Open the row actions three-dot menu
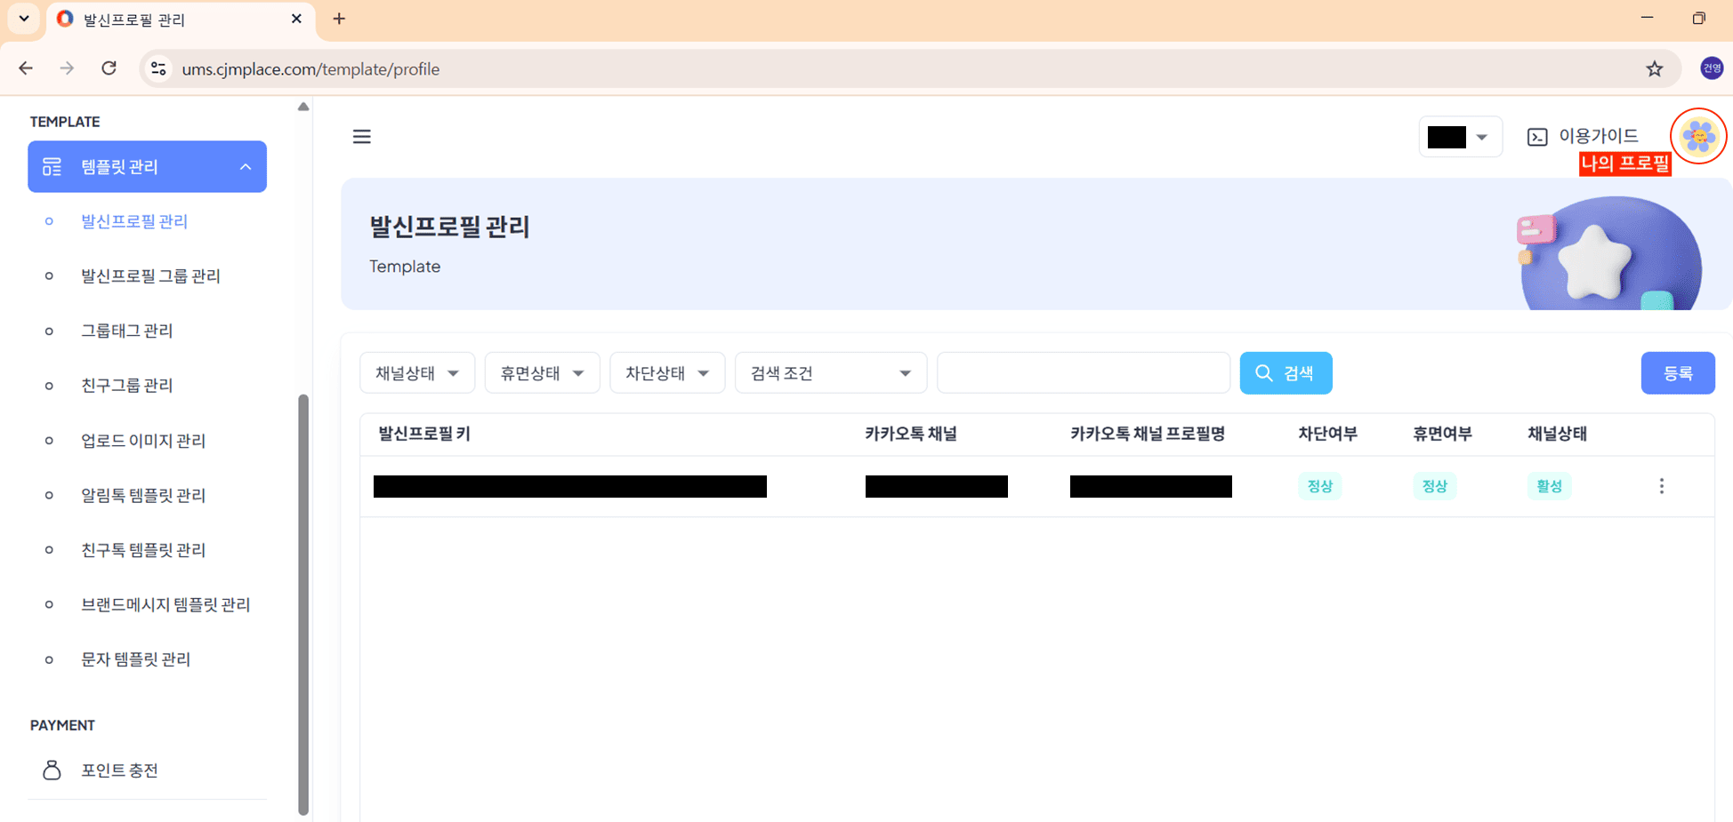Screen dimensions: 1733x822 (x=1661, y=486)
